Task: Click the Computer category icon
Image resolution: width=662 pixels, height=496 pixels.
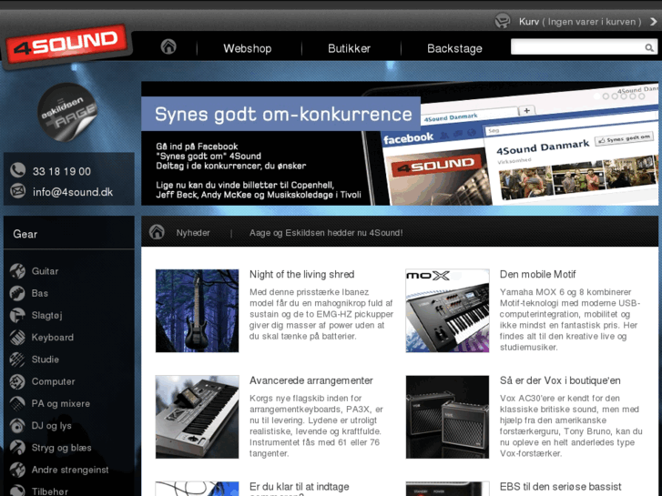Action: tap(17, 381)
